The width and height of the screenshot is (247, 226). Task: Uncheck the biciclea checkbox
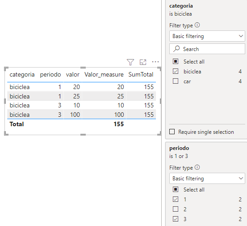tap(176, 71)
